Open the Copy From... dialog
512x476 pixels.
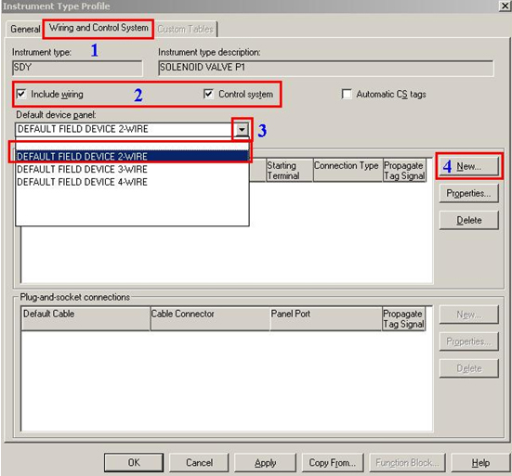[x=333, y=462]
